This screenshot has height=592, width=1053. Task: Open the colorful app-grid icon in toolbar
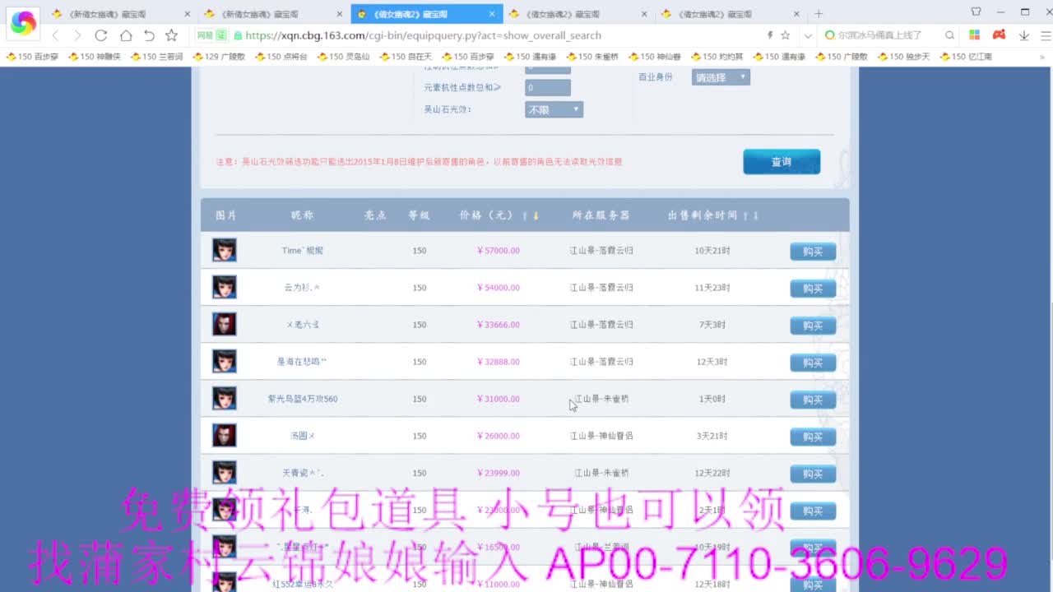(975, 35)
